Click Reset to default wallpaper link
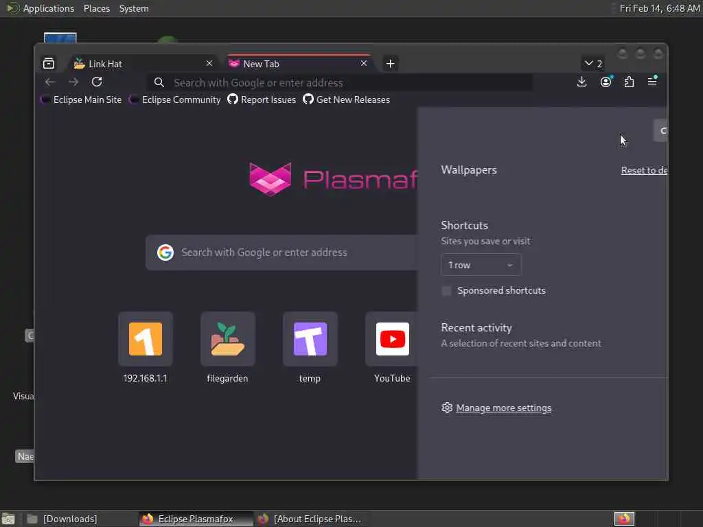 644,170
